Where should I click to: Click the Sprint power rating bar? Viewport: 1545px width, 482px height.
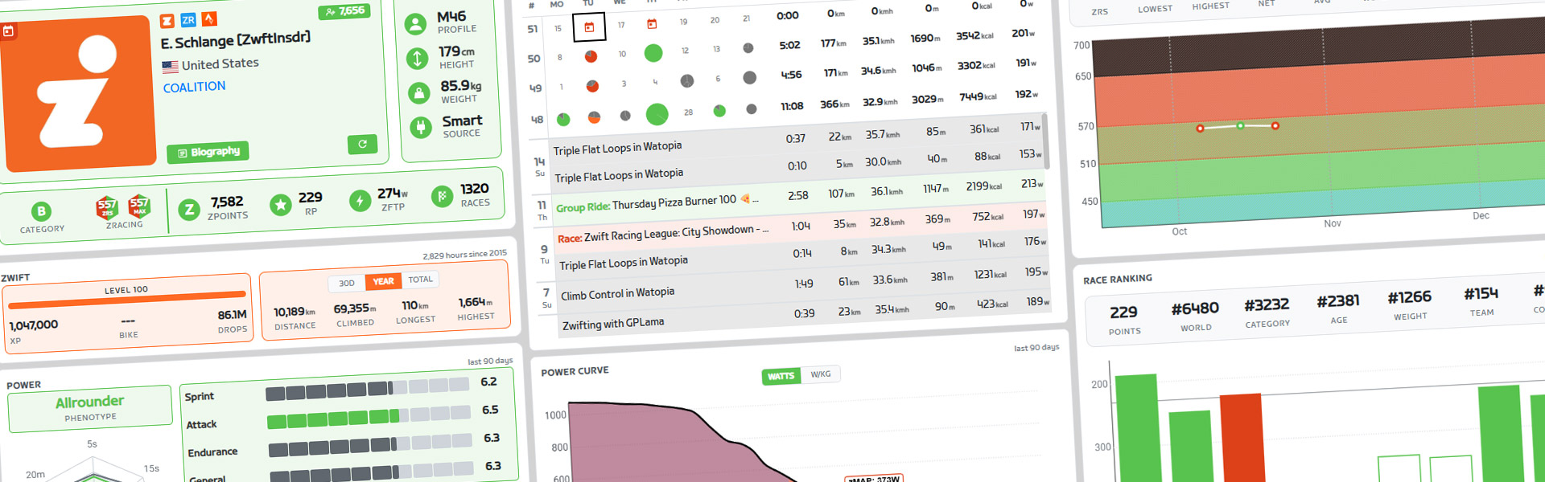click(368, 389)
